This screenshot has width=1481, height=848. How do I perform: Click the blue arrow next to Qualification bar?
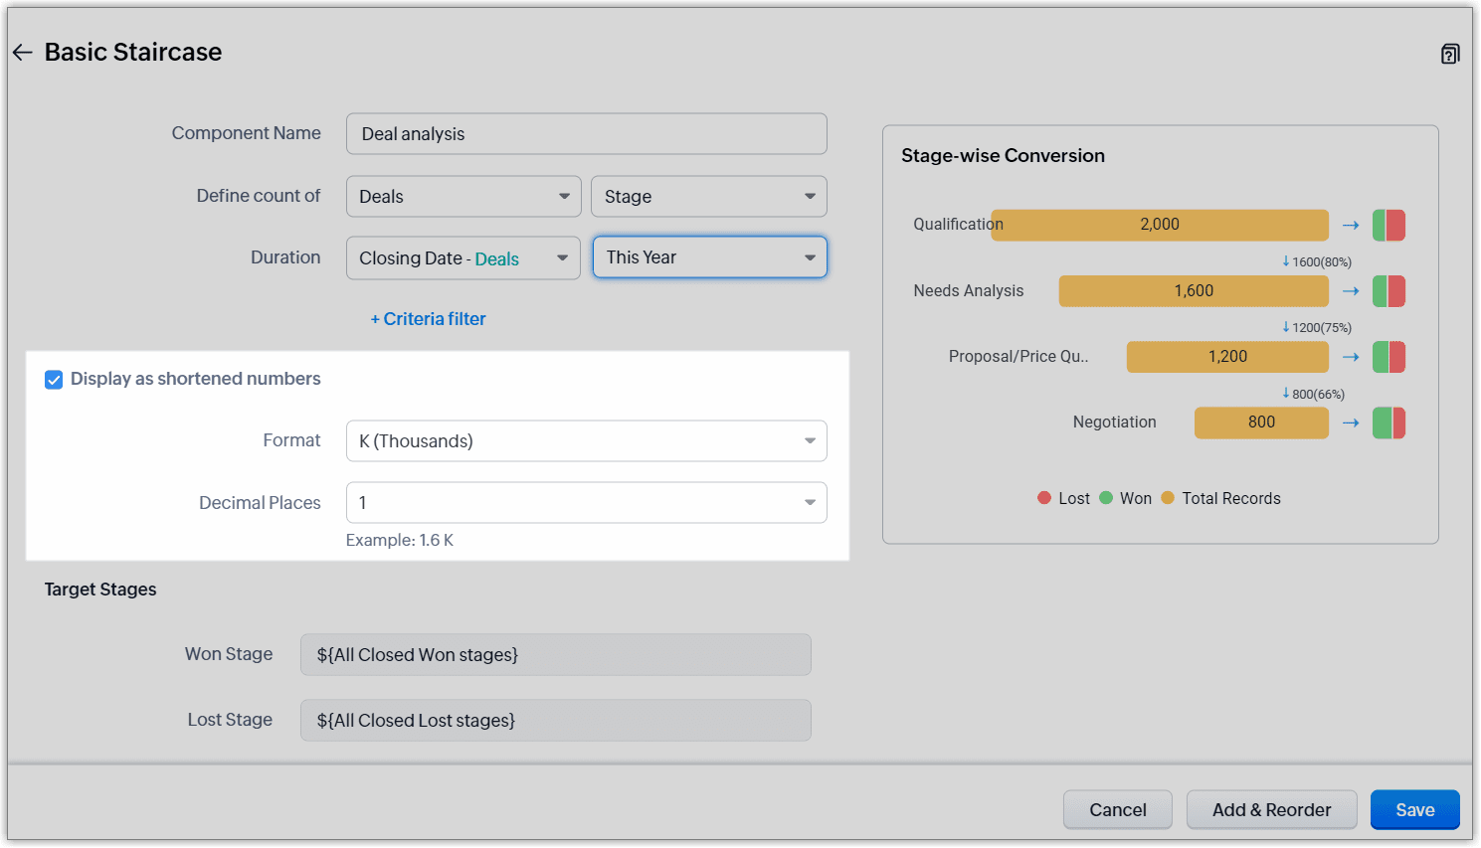point(1350,226)
